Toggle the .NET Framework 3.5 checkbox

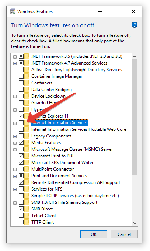pos(21,56)
